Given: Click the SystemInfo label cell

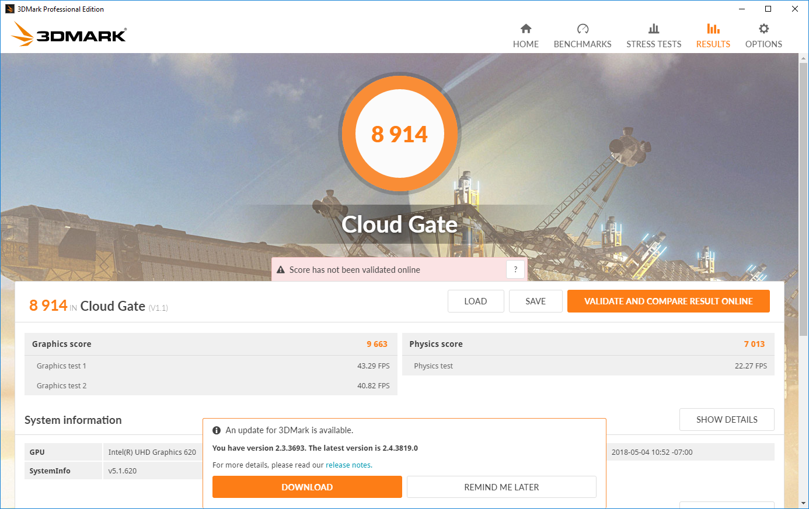Looking at the screenshot, I should tap(63, 471).
